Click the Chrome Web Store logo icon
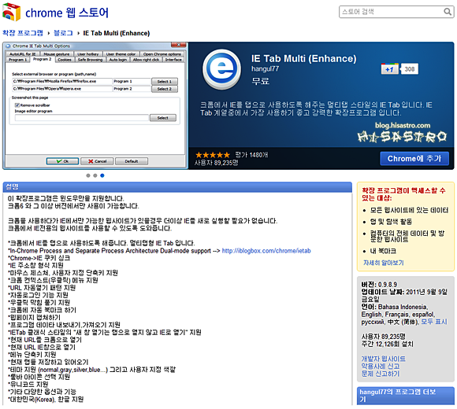The height and width of the screenshot is (409, 457). (x=12, y=13)
